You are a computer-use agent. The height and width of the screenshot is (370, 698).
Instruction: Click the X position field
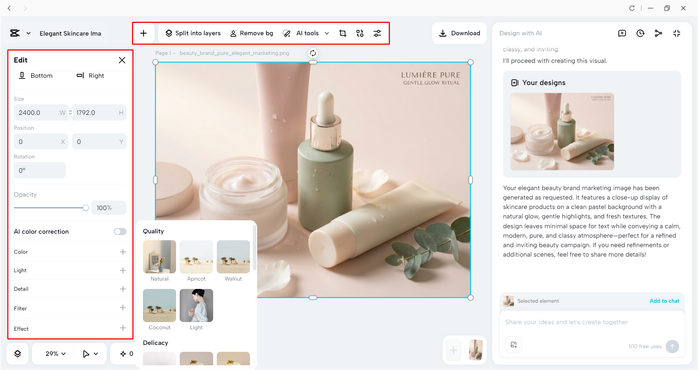[41, 142]
